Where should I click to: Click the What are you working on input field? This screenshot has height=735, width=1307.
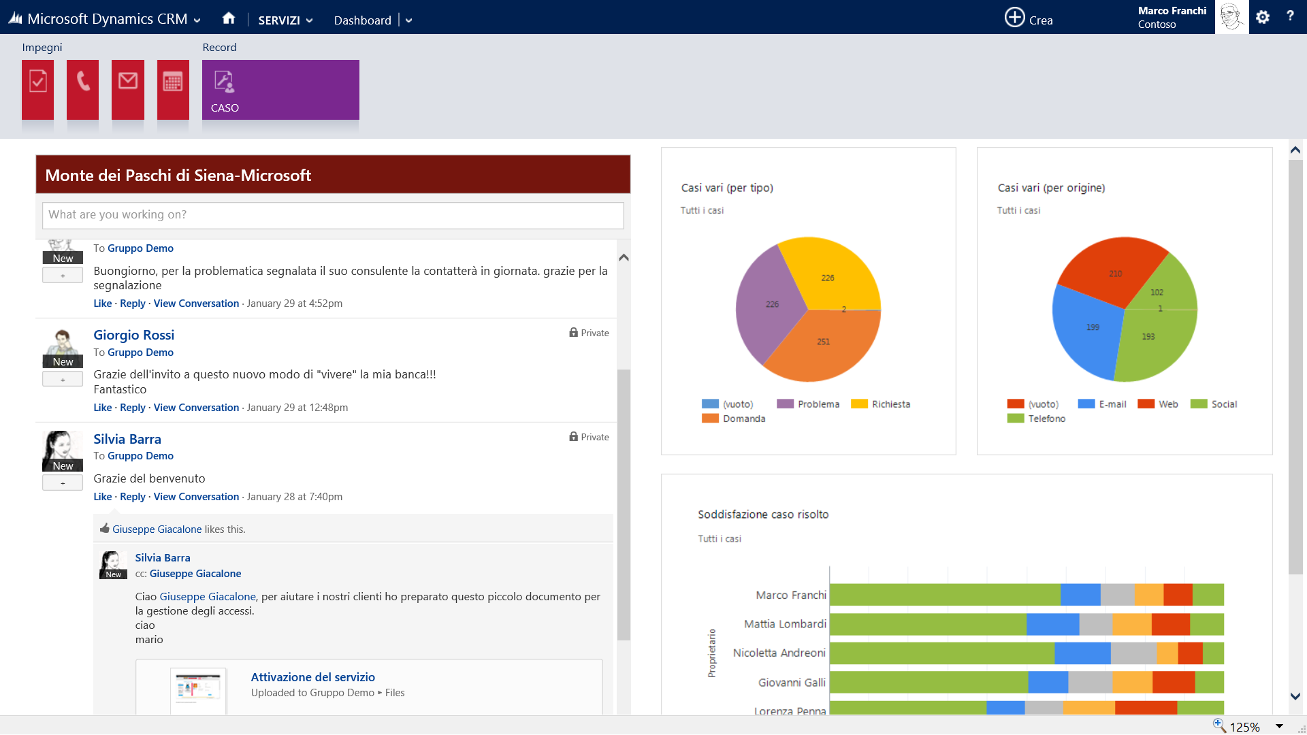332,214
